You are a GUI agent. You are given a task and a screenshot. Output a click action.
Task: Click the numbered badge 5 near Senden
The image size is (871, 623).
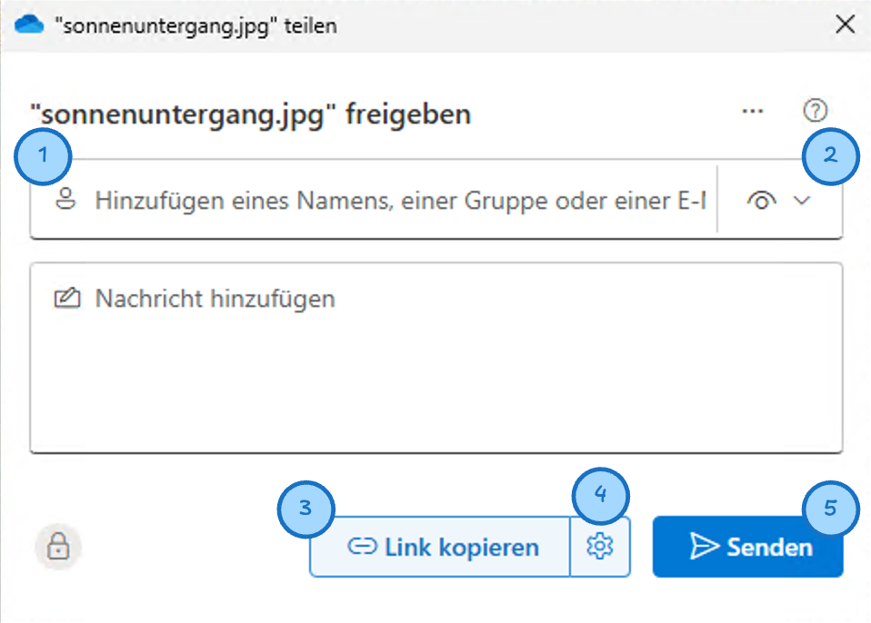(x=830, y=509)
